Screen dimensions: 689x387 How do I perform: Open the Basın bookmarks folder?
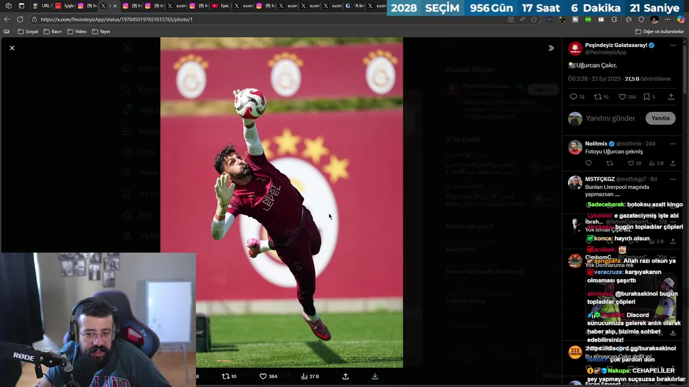(x=53, y=32)
